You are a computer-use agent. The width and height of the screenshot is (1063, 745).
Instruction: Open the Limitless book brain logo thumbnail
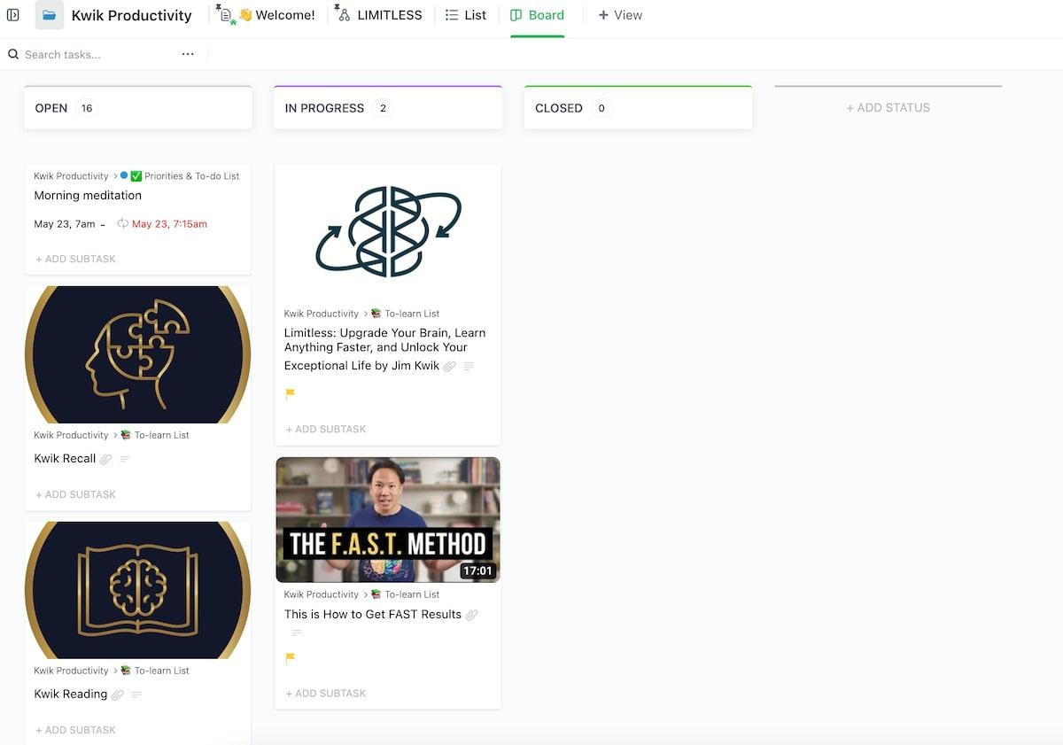[388, 231]
